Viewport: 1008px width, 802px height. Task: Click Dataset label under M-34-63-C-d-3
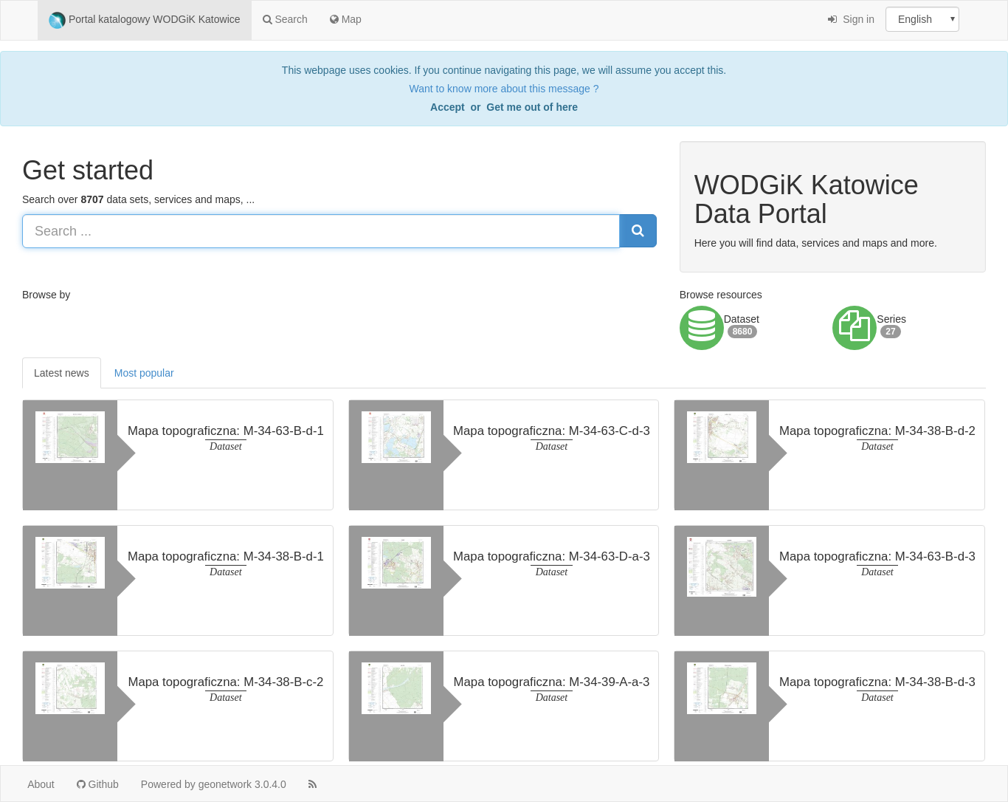(551, 446)
